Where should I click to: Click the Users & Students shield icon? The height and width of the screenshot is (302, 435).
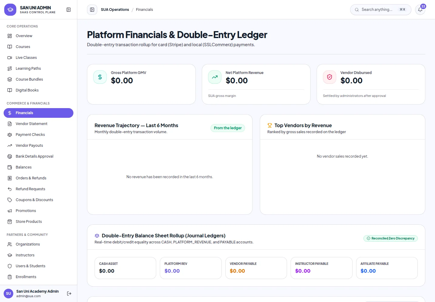click(10, 266)
